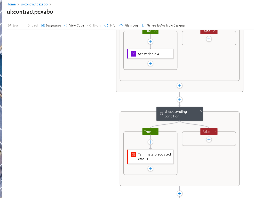Click the Discard X icon

[24, 25]
